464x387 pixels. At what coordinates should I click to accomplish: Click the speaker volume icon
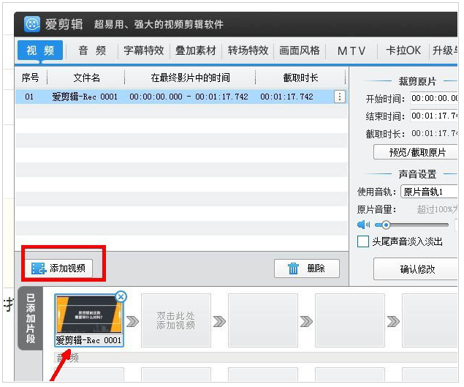[x=364, y=225]
